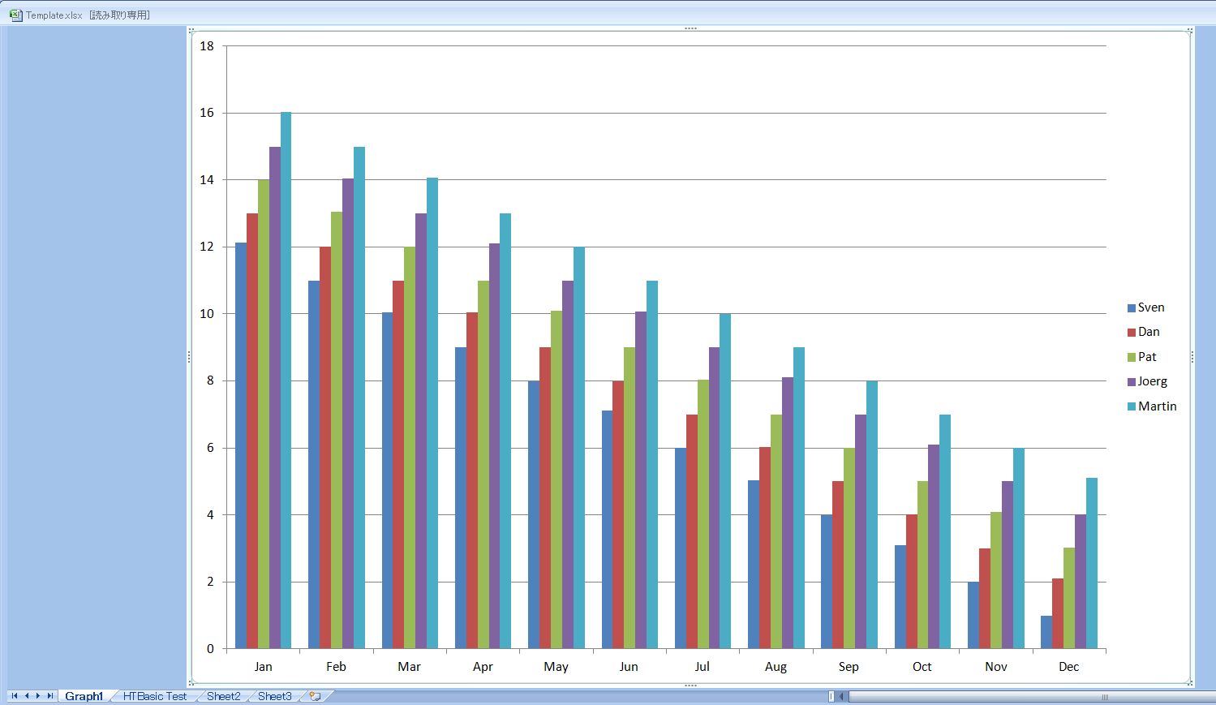Select Martin's teal bar for Jan

[286, 381]
